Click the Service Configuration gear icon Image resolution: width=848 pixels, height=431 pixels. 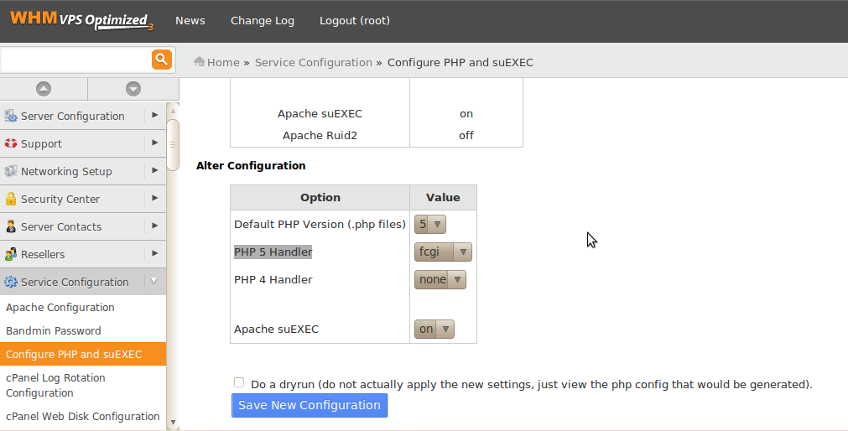point(11,282)
